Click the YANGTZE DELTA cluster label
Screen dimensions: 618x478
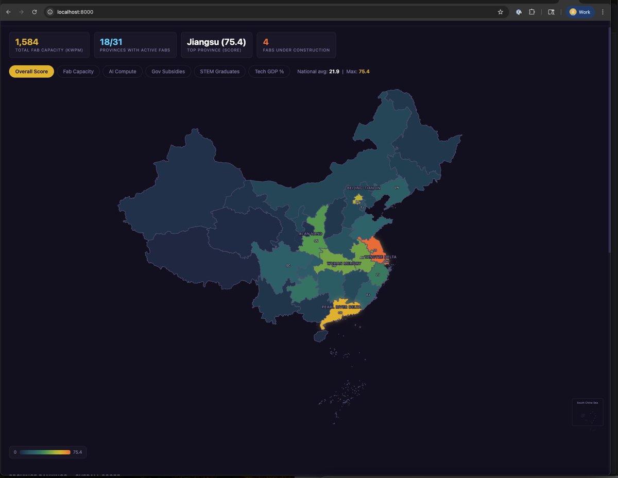click(381, 257)
